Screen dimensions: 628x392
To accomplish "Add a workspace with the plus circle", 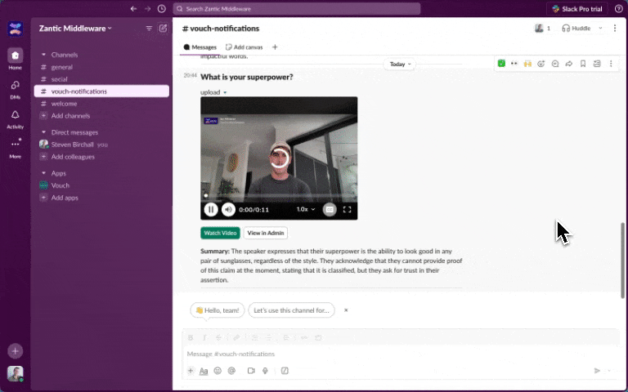I will [16, 351].
